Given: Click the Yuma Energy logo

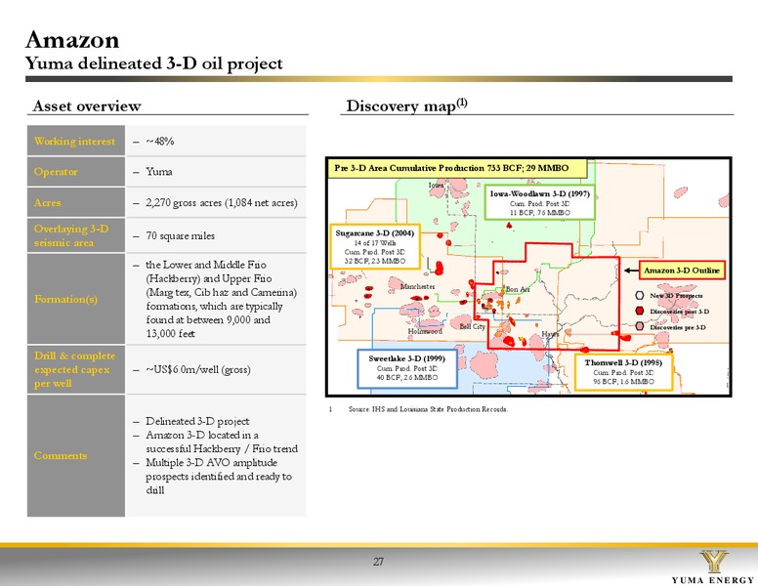Looking at the screenshot, I should coord(713,567).
